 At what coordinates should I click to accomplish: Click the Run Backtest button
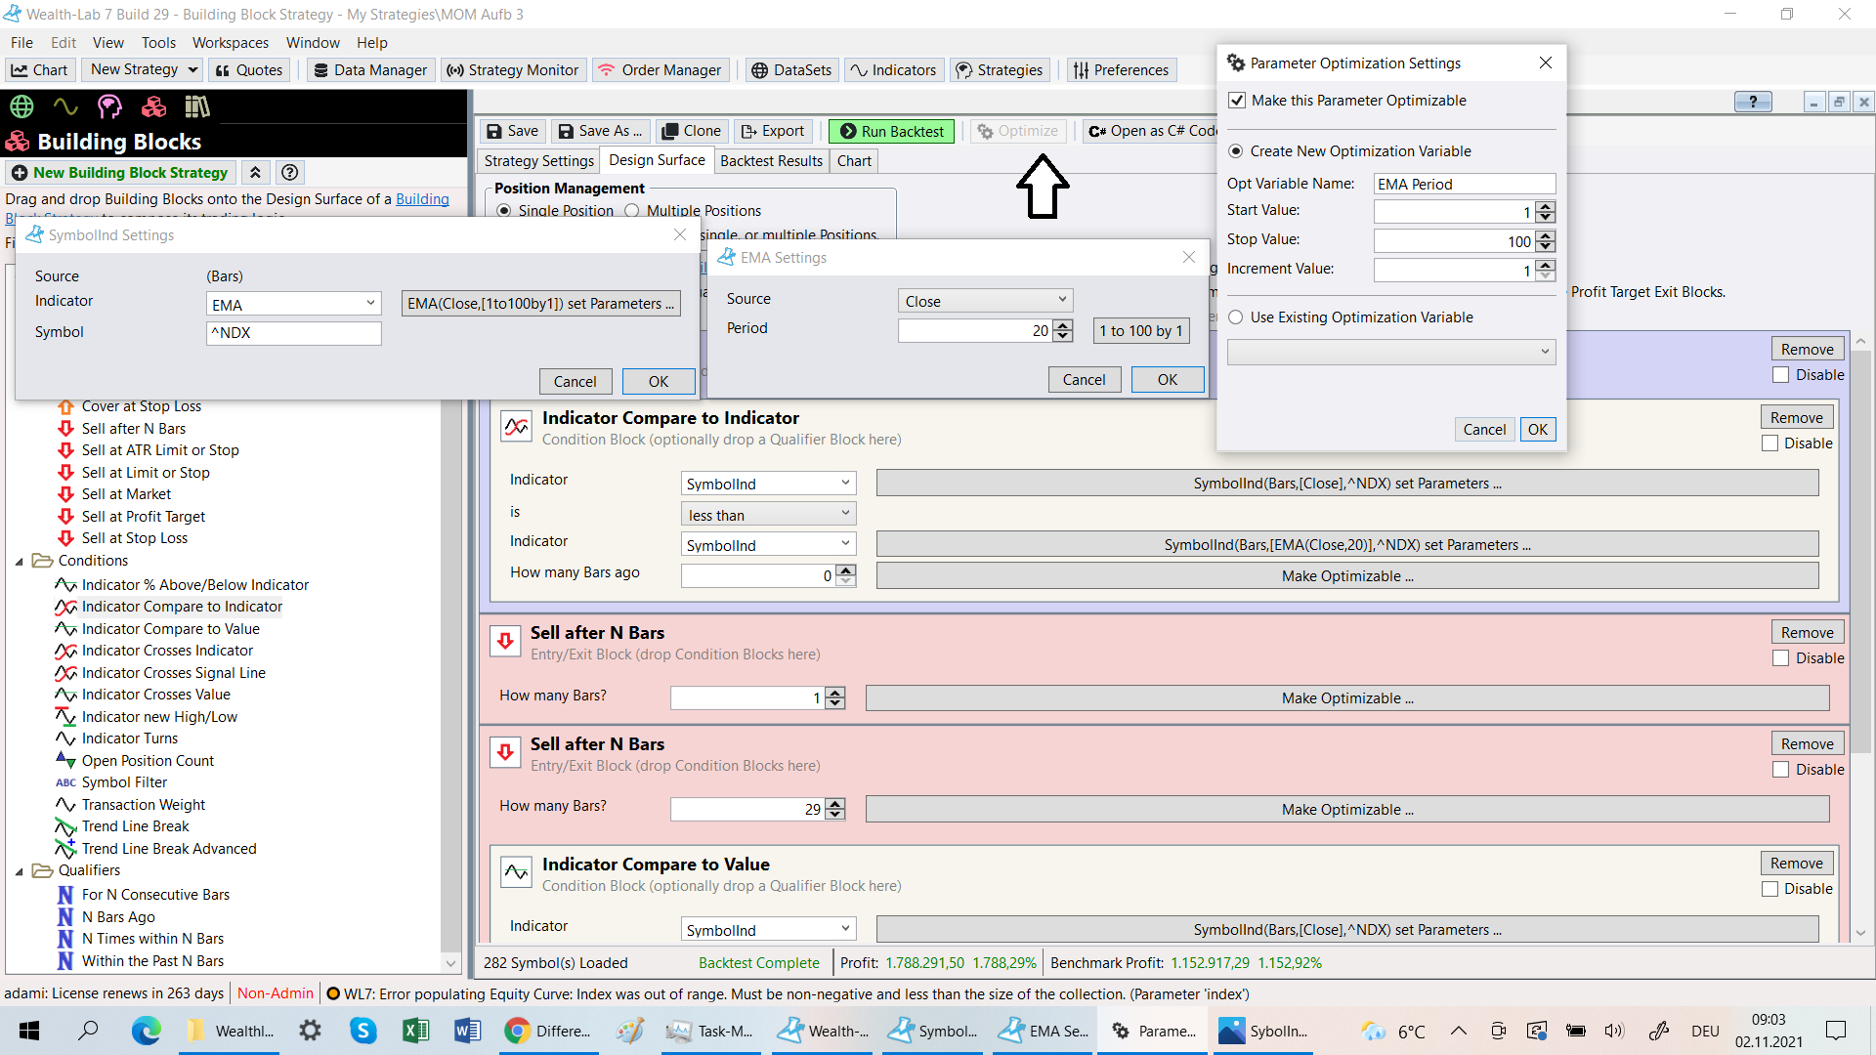point(891,131)
